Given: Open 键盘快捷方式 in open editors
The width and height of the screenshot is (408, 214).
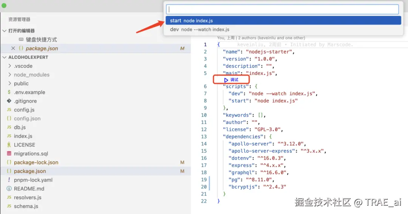Looking at the screenshot, I should (x=41, y=40).
